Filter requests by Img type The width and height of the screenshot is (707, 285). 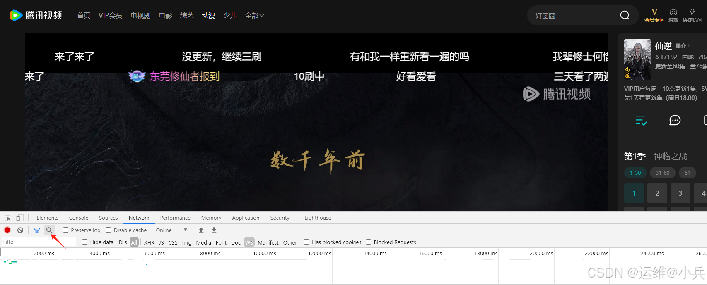click(187, 242)
